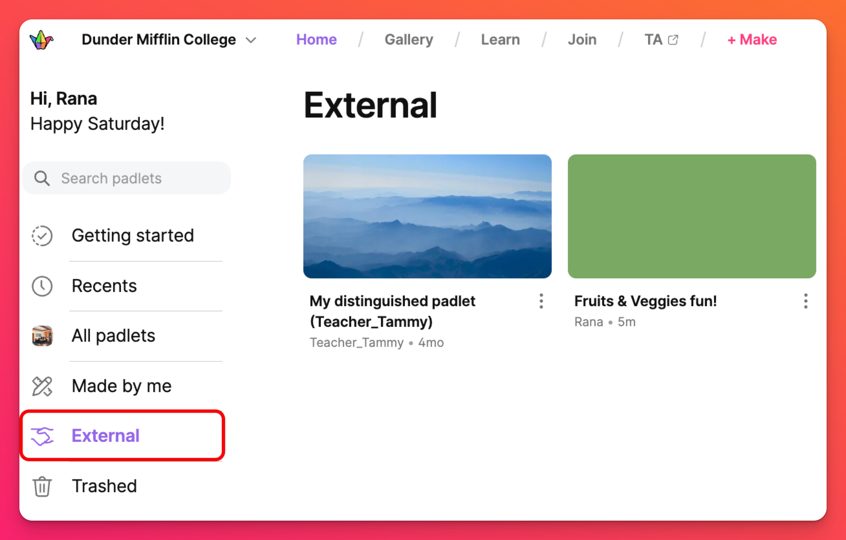The height and width of the screenshot is (540, 846).
Task: Click the Rana author name under Fruits
Action: click(589, 322)
